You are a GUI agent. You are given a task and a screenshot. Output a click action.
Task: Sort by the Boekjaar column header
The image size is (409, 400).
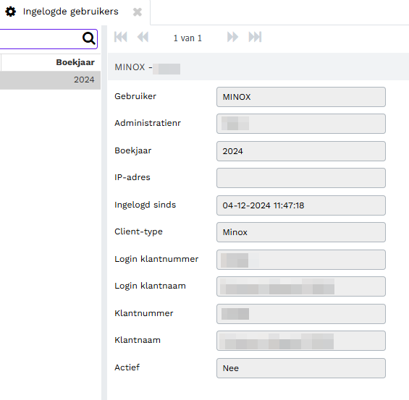click(75, 62)
